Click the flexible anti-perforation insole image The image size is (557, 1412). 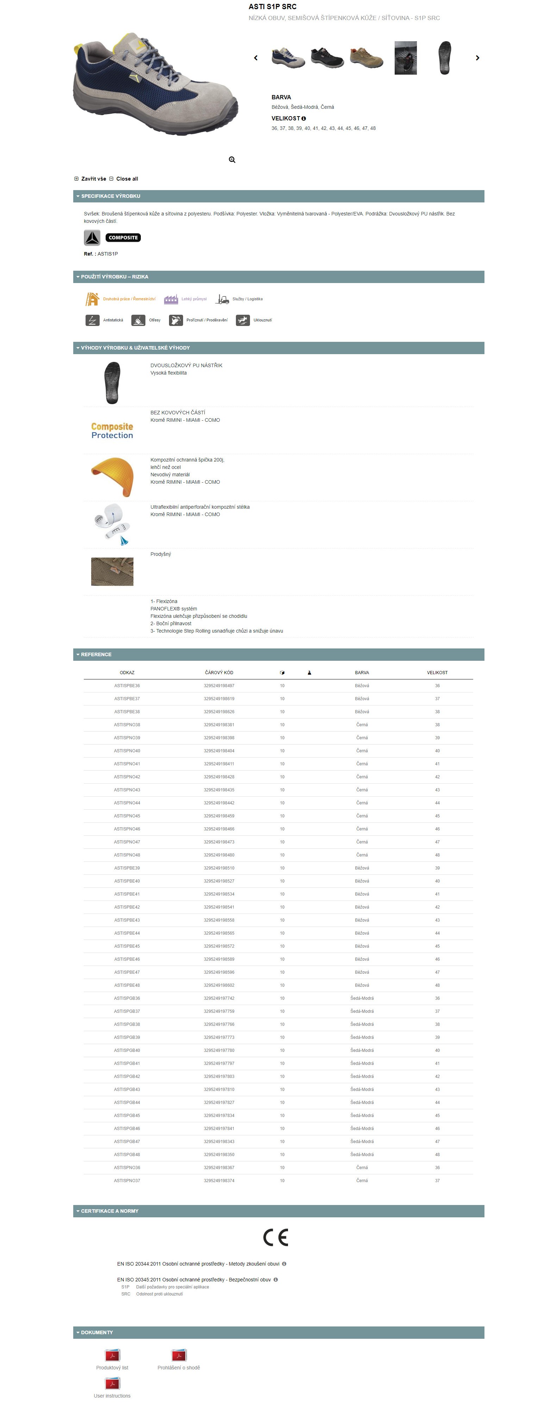pos(112,524)
